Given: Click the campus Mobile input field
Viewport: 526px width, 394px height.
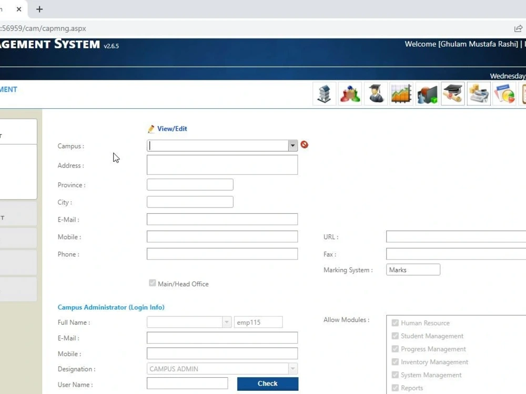Looking at the screenshot, I should pos(222,236).
